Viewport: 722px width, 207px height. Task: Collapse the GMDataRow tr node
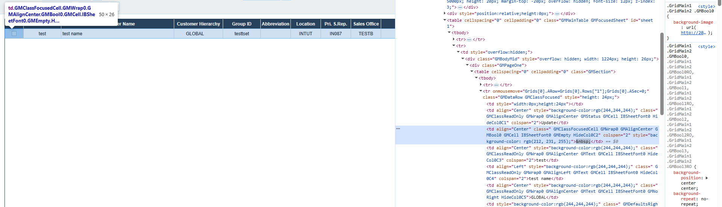tap(481, 91)
